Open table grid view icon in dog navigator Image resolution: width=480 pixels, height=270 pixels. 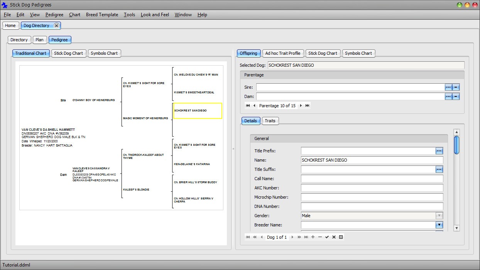(x=341, y=237)
